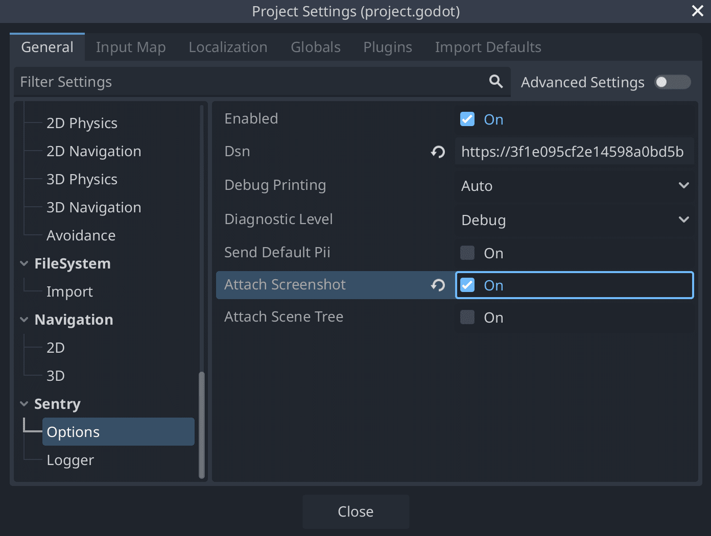Open the Globals tab

[315, 47]
